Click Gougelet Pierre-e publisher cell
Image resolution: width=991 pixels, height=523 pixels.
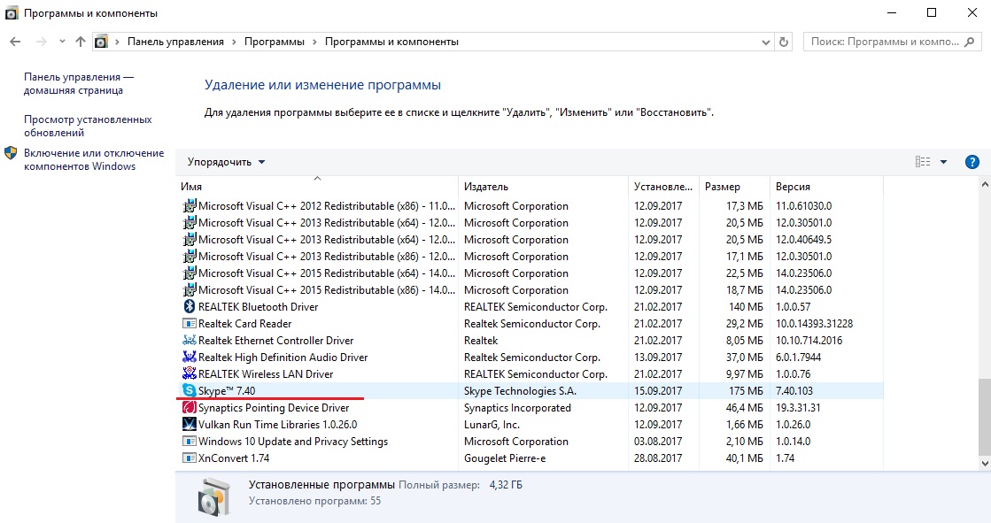point(504,458)
